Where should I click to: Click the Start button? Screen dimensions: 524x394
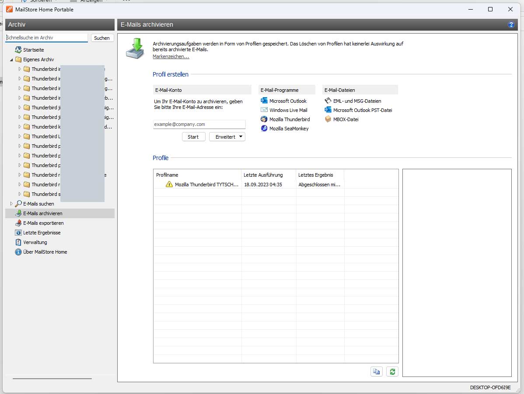coord(193,137)
